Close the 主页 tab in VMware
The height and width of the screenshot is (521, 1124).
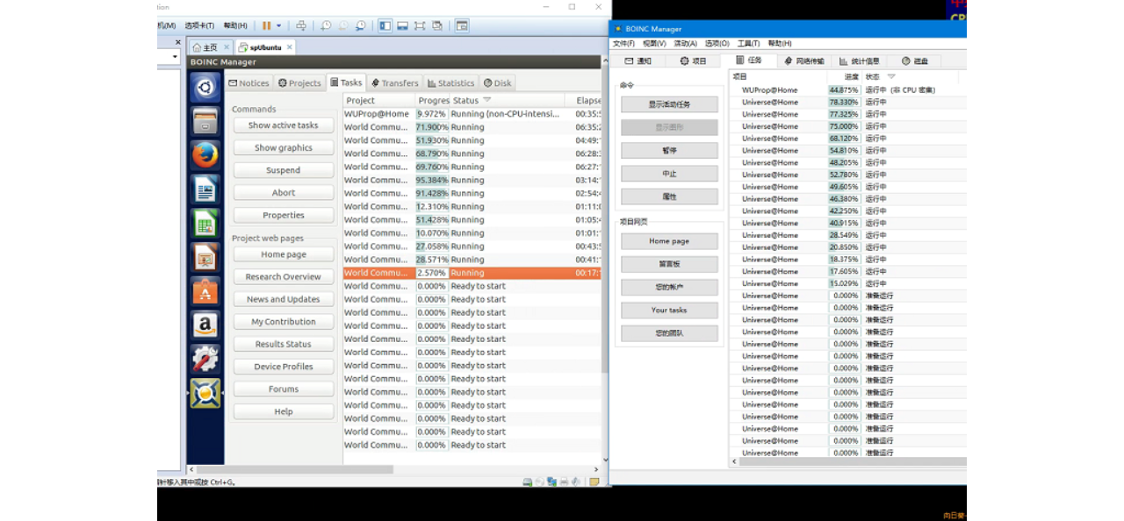tap(226, 47)
